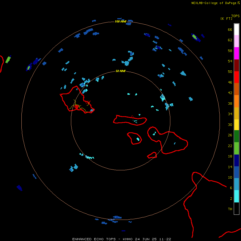Click the green echo near top-right corner
Screen dimensions: 241x241
click(194, 37)
